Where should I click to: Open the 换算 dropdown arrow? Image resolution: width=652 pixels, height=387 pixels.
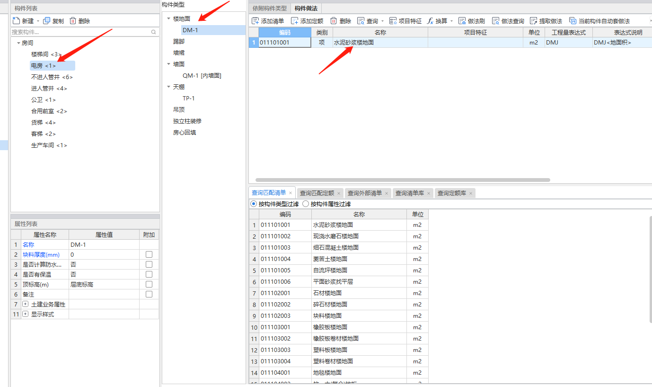(x=451, y=21)
